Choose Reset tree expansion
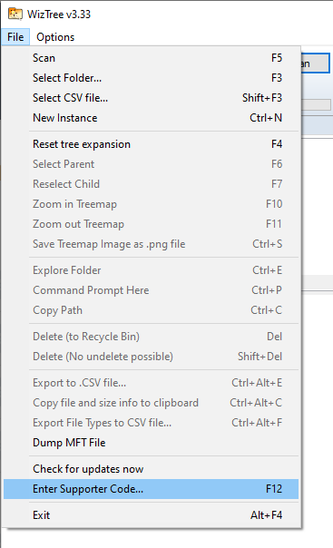 pos(151,144)
